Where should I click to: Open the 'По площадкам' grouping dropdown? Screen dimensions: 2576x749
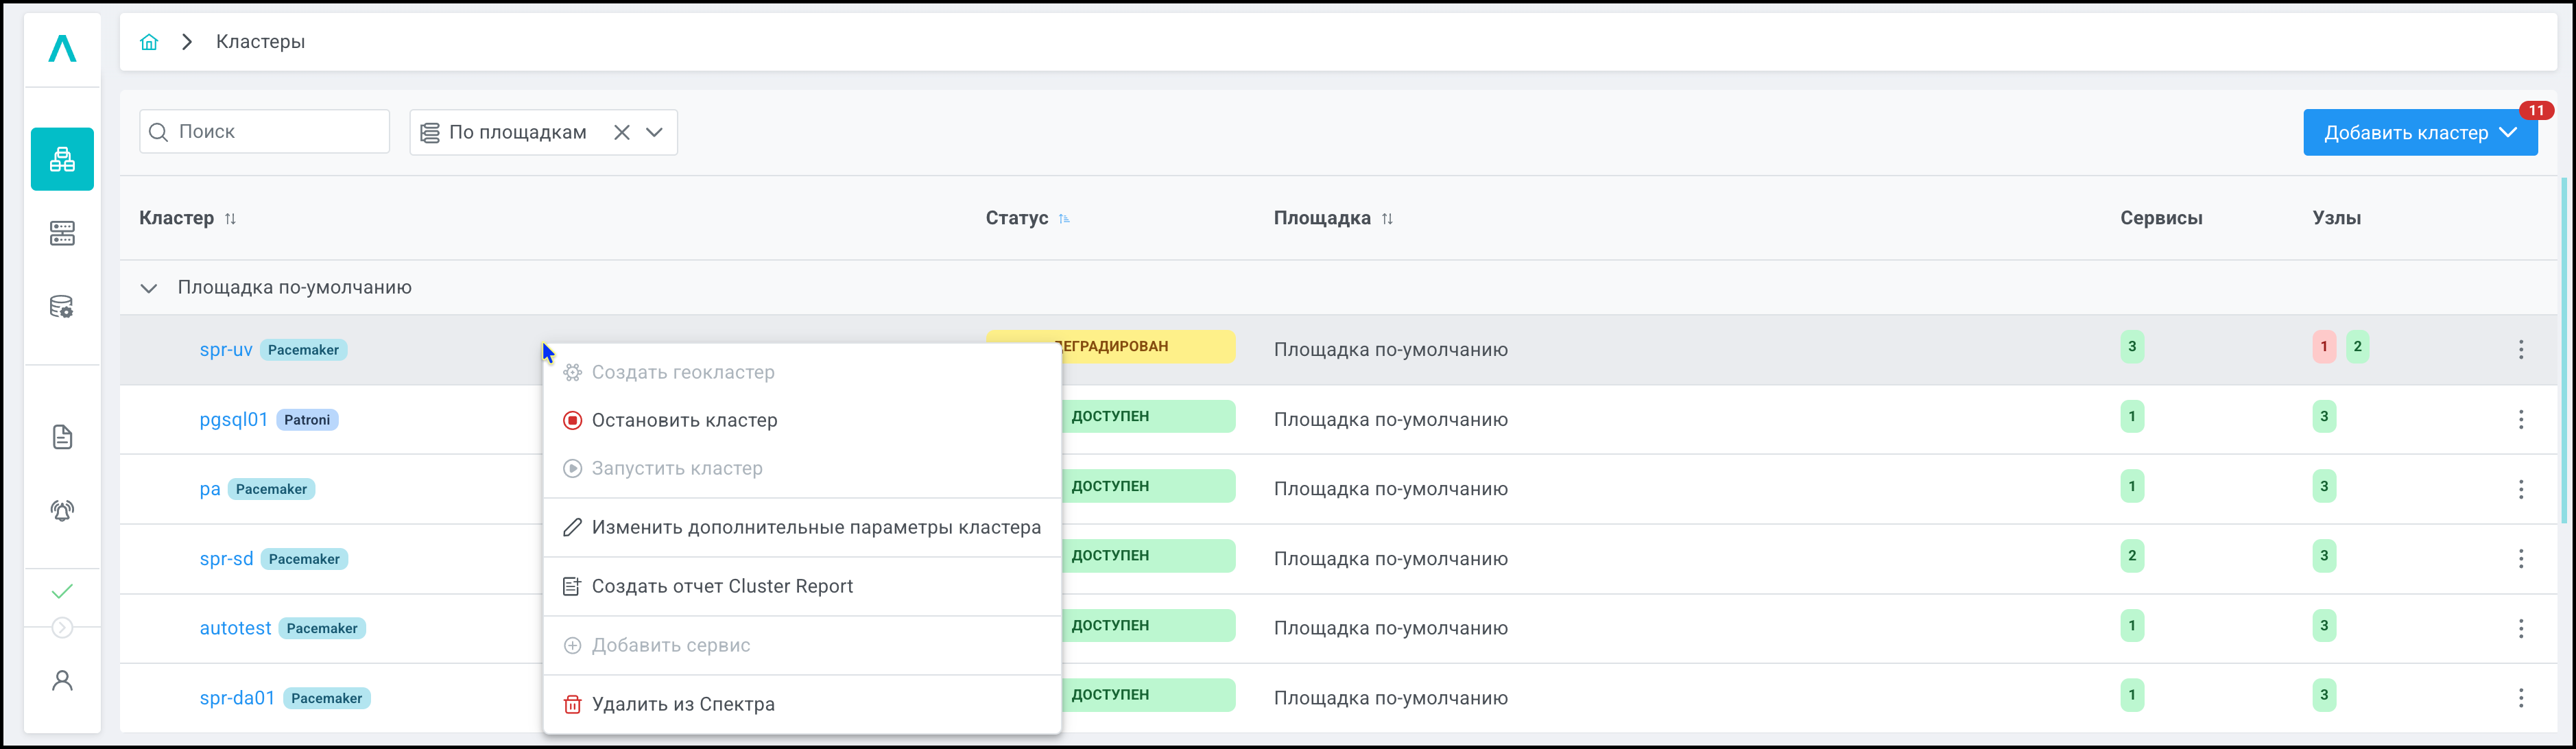(655, 132)
